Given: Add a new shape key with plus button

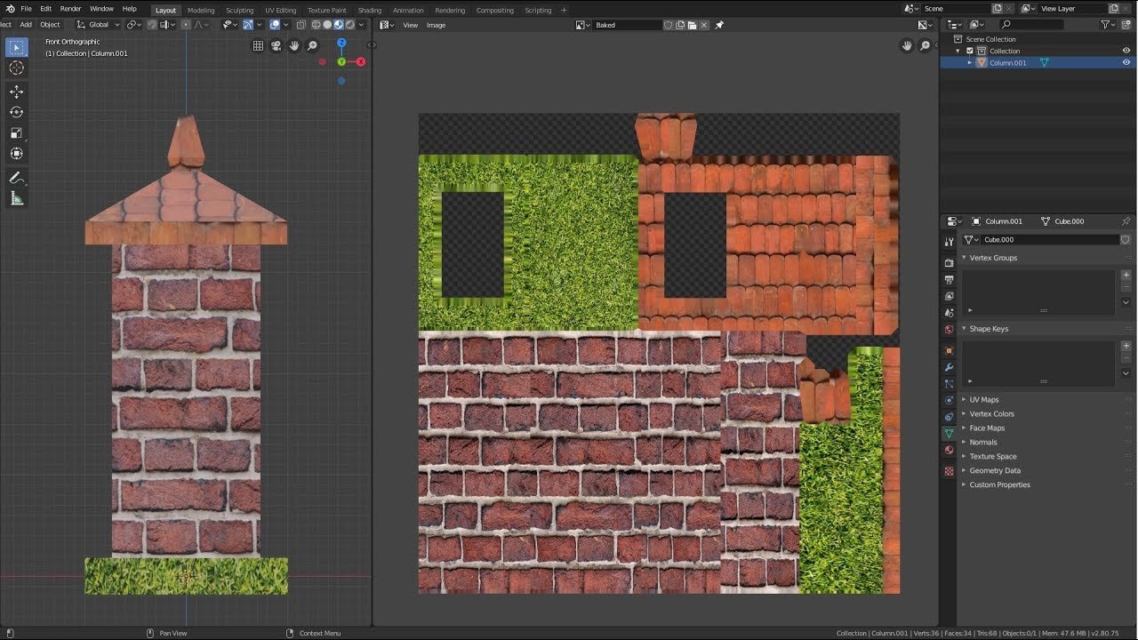Looking at the screenshot, I should pos(1126,346).
